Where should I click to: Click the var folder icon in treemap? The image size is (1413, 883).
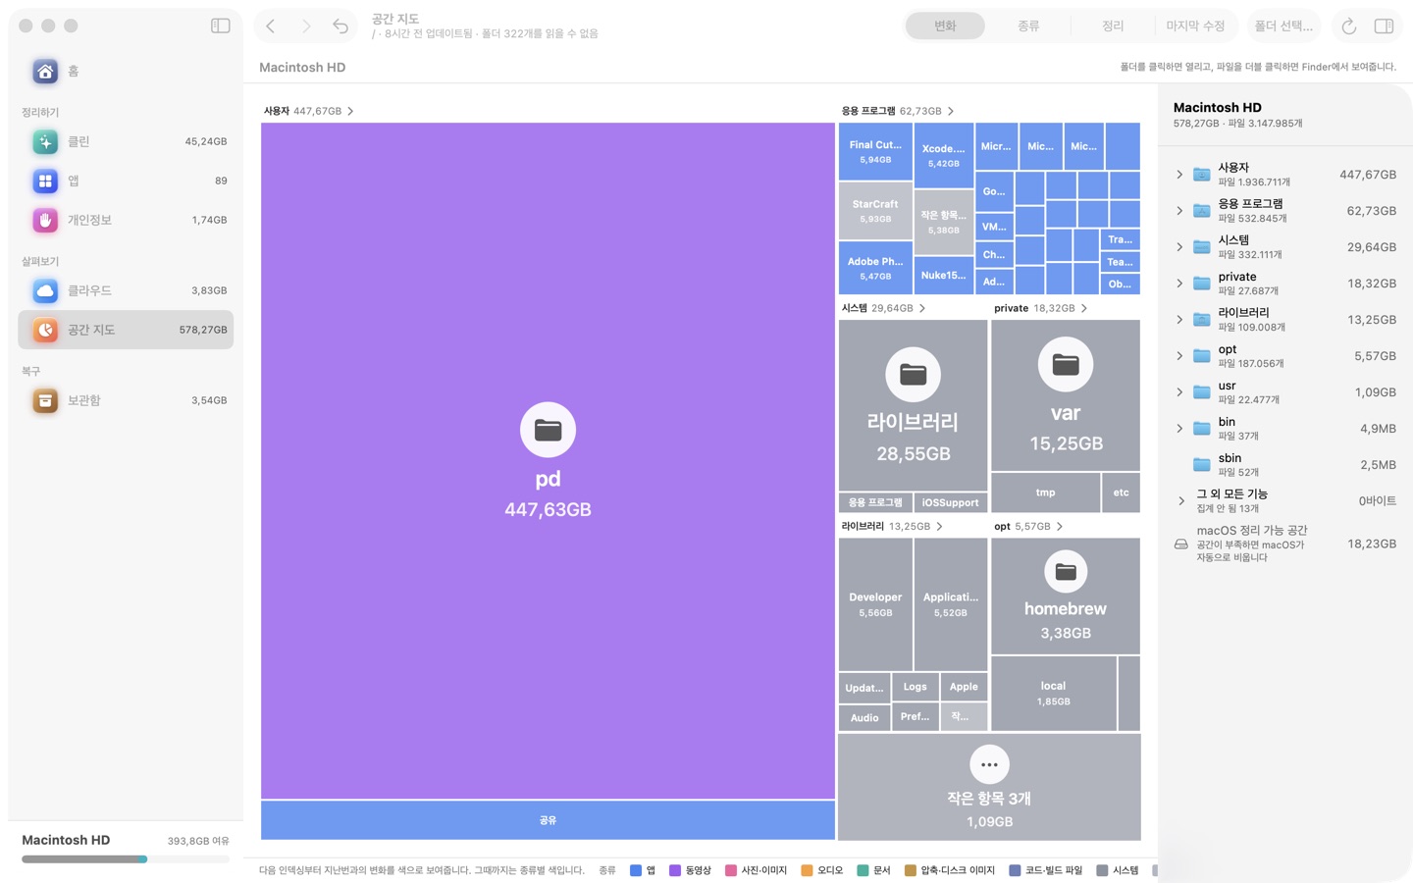pyautogui.click(x=1066, y=364)
